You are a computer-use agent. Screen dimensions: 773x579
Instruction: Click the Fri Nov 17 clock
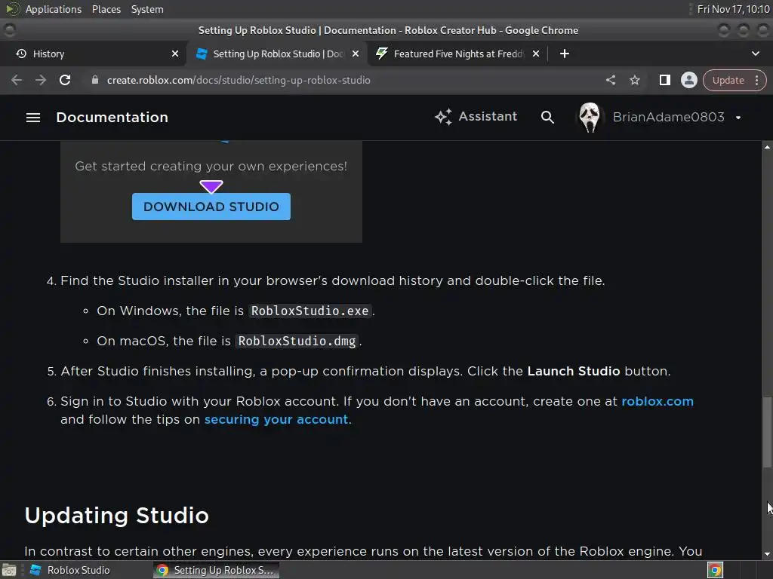tap(733, 9)
